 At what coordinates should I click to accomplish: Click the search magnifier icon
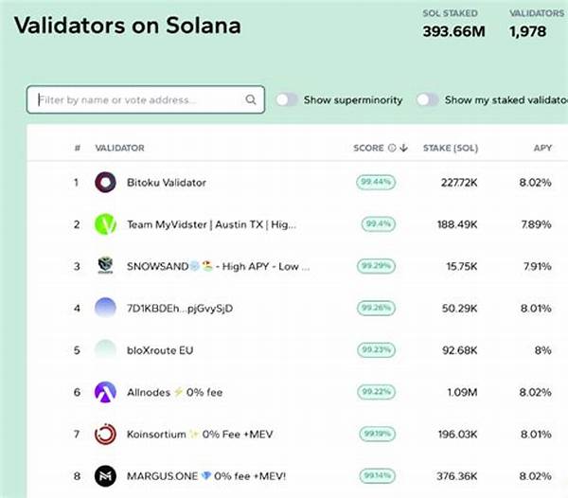point(251,99)
